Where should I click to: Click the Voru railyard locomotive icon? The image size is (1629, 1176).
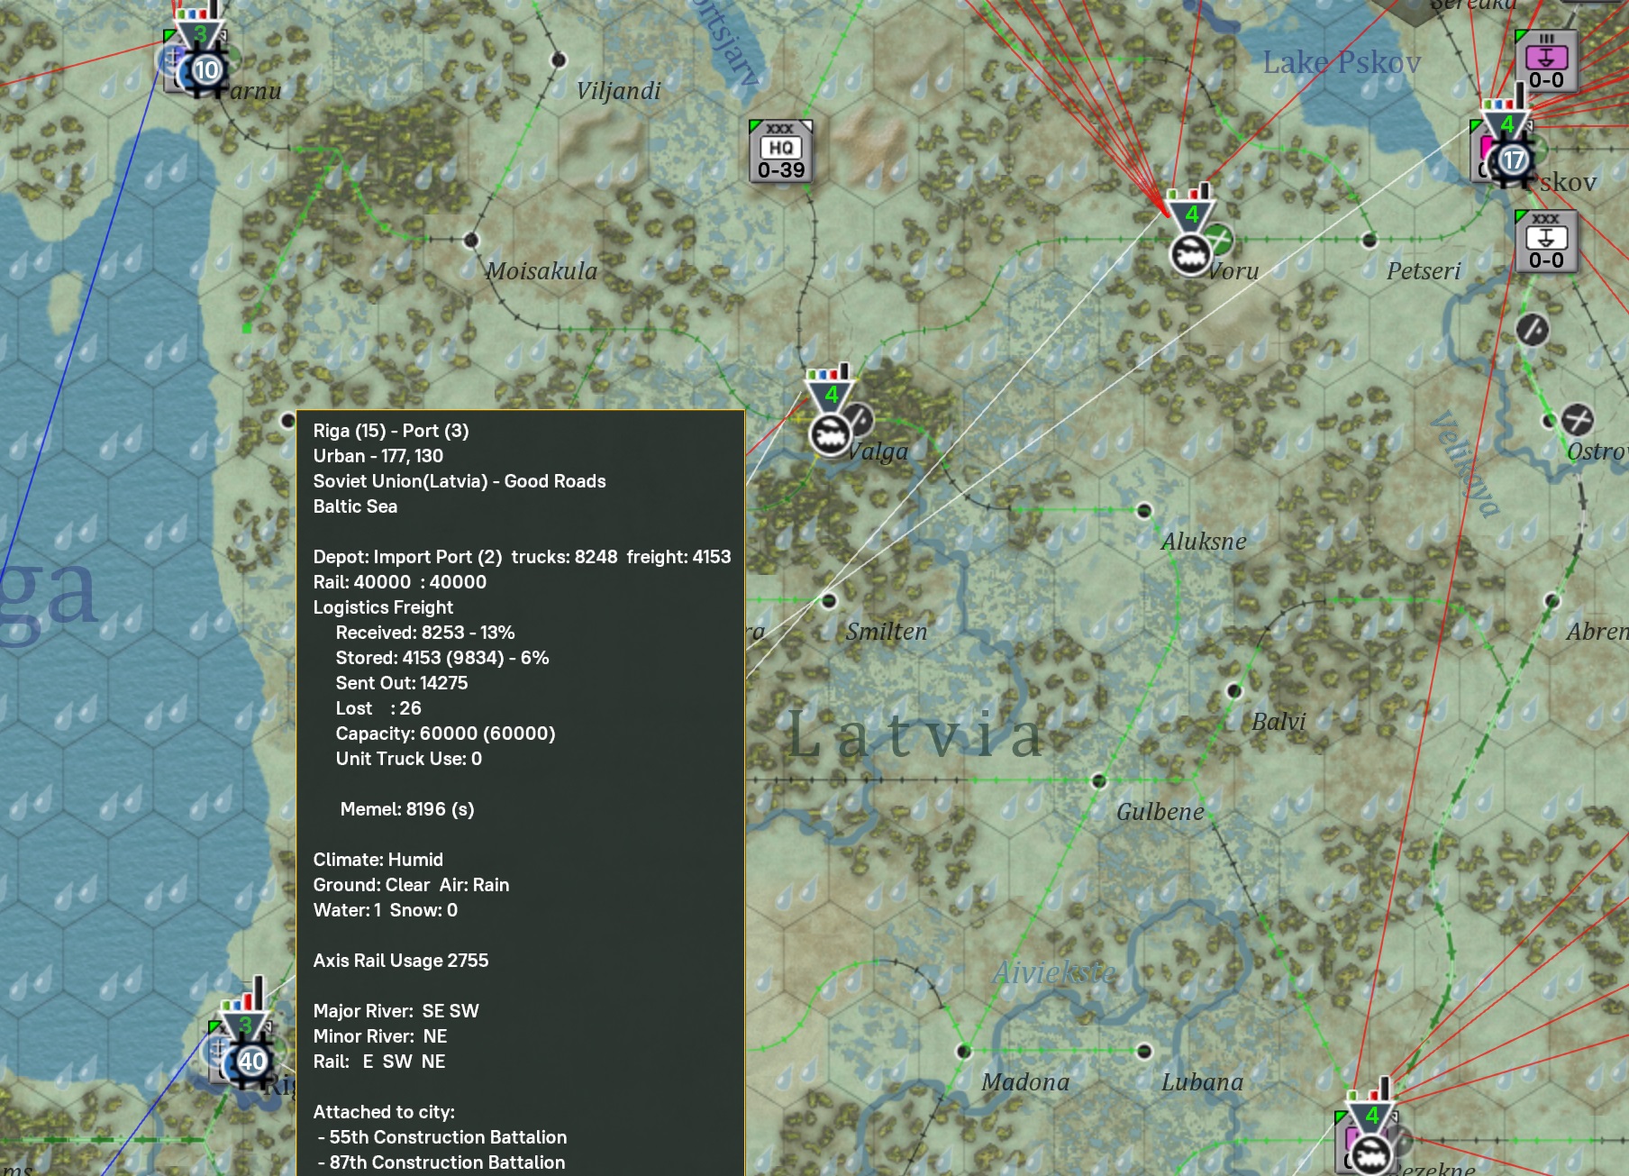1190,255
